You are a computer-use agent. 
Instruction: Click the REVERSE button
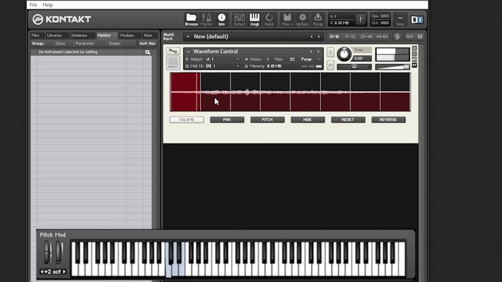point(388,119)
